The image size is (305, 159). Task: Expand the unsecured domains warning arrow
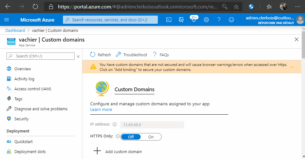291,67
